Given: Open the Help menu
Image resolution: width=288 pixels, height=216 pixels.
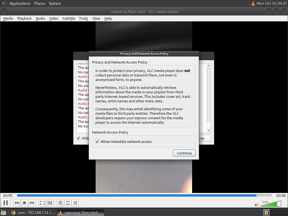Looking at the screenshot, I should [108, 18].
